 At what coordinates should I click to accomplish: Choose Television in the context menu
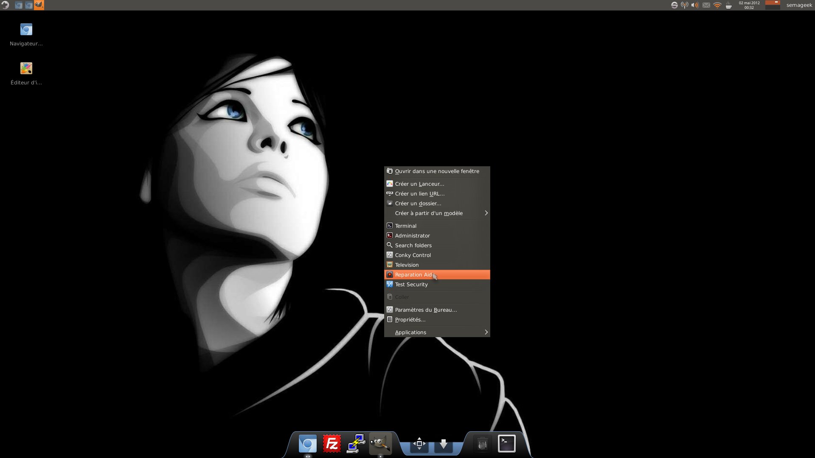click(x=437, y=265)
